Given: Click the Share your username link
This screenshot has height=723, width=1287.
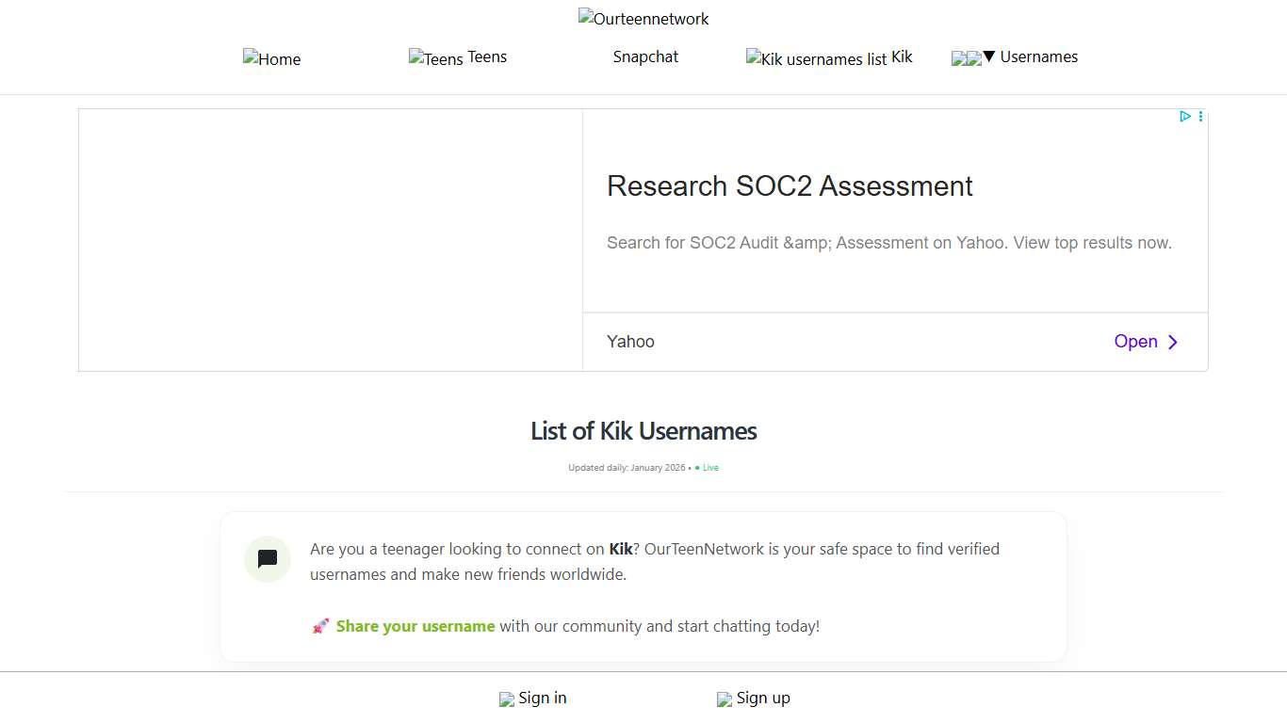Looking at the screenshot, I should point(415,625).
